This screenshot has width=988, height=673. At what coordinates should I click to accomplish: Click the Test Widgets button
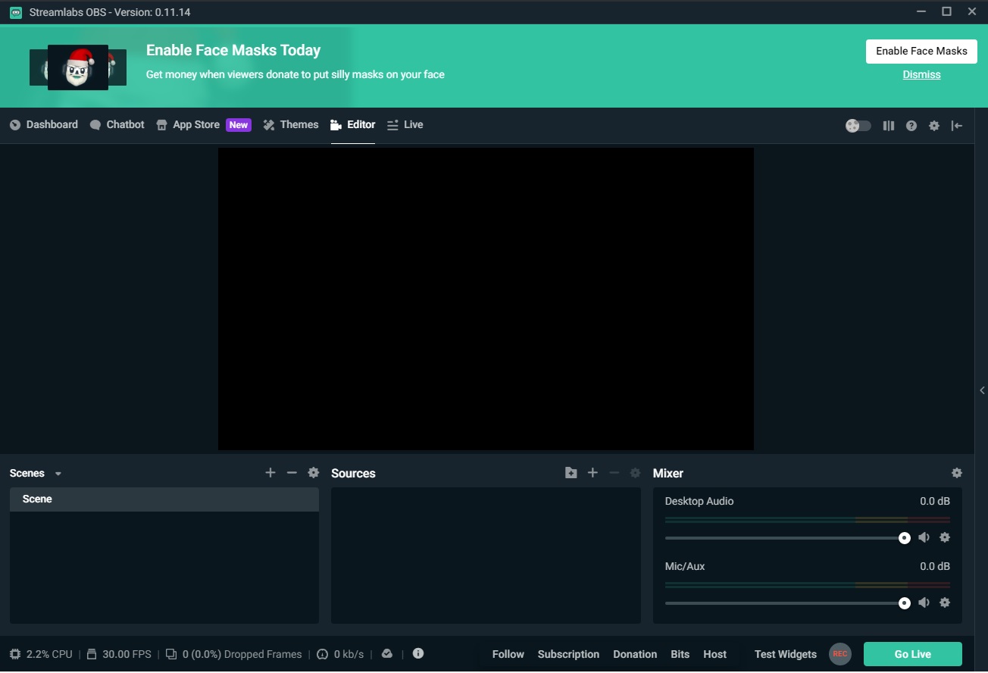[x=786, y=654]
